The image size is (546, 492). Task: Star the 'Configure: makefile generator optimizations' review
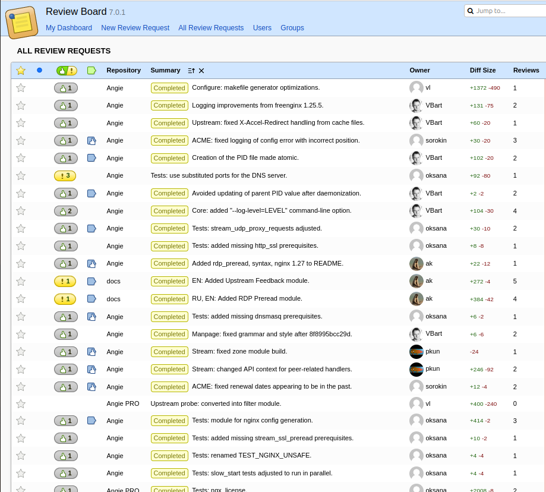21,88
